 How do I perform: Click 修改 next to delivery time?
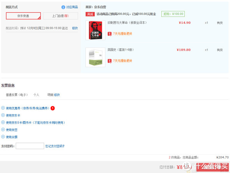click(x=75, y=28)
